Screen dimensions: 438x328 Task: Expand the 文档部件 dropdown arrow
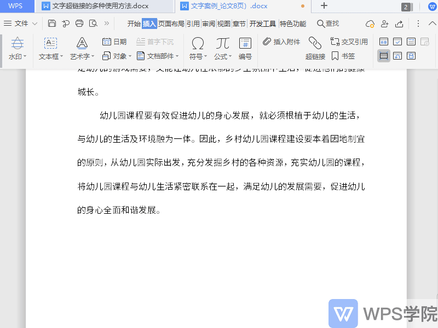point(177,56)
